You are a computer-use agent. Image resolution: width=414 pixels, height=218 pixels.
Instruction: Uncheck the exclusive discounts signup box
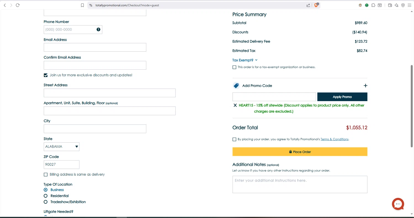click(46, 75)
